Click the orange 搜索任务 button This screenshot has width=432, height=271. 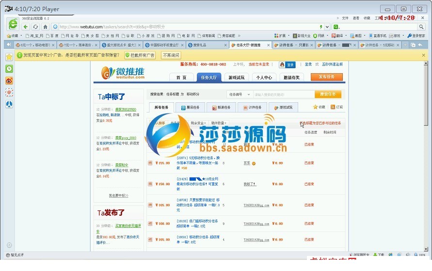(328, 94)
